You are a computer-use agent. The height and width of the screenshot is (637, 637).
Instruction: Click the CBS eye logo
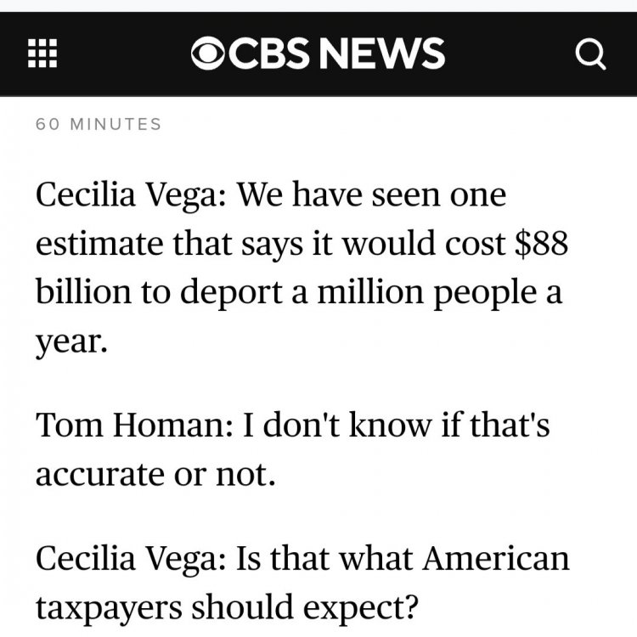[x=208, y=54]
